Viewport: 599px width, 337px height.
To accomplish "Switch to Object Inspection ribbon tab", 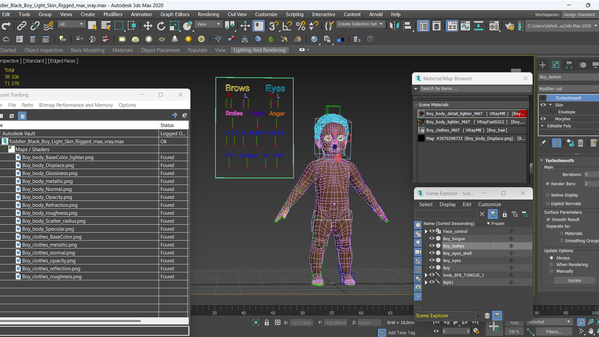I will pyautogui.click(x=44, y=50).
